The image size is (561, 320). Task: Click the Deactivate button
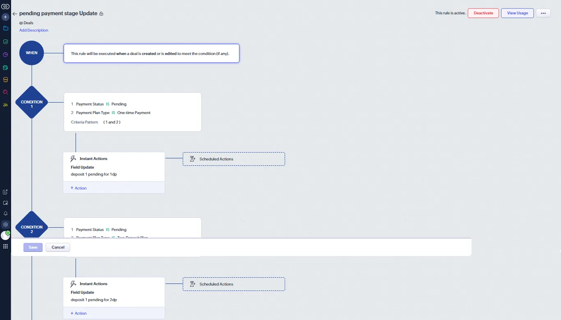(483, 13)
